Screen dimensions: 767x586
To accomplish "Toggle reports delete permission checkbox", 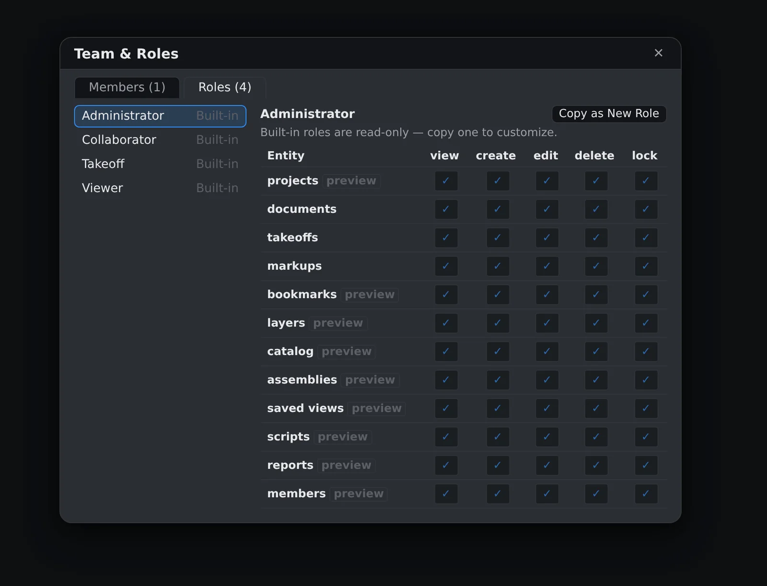I will tap(596, 465).
